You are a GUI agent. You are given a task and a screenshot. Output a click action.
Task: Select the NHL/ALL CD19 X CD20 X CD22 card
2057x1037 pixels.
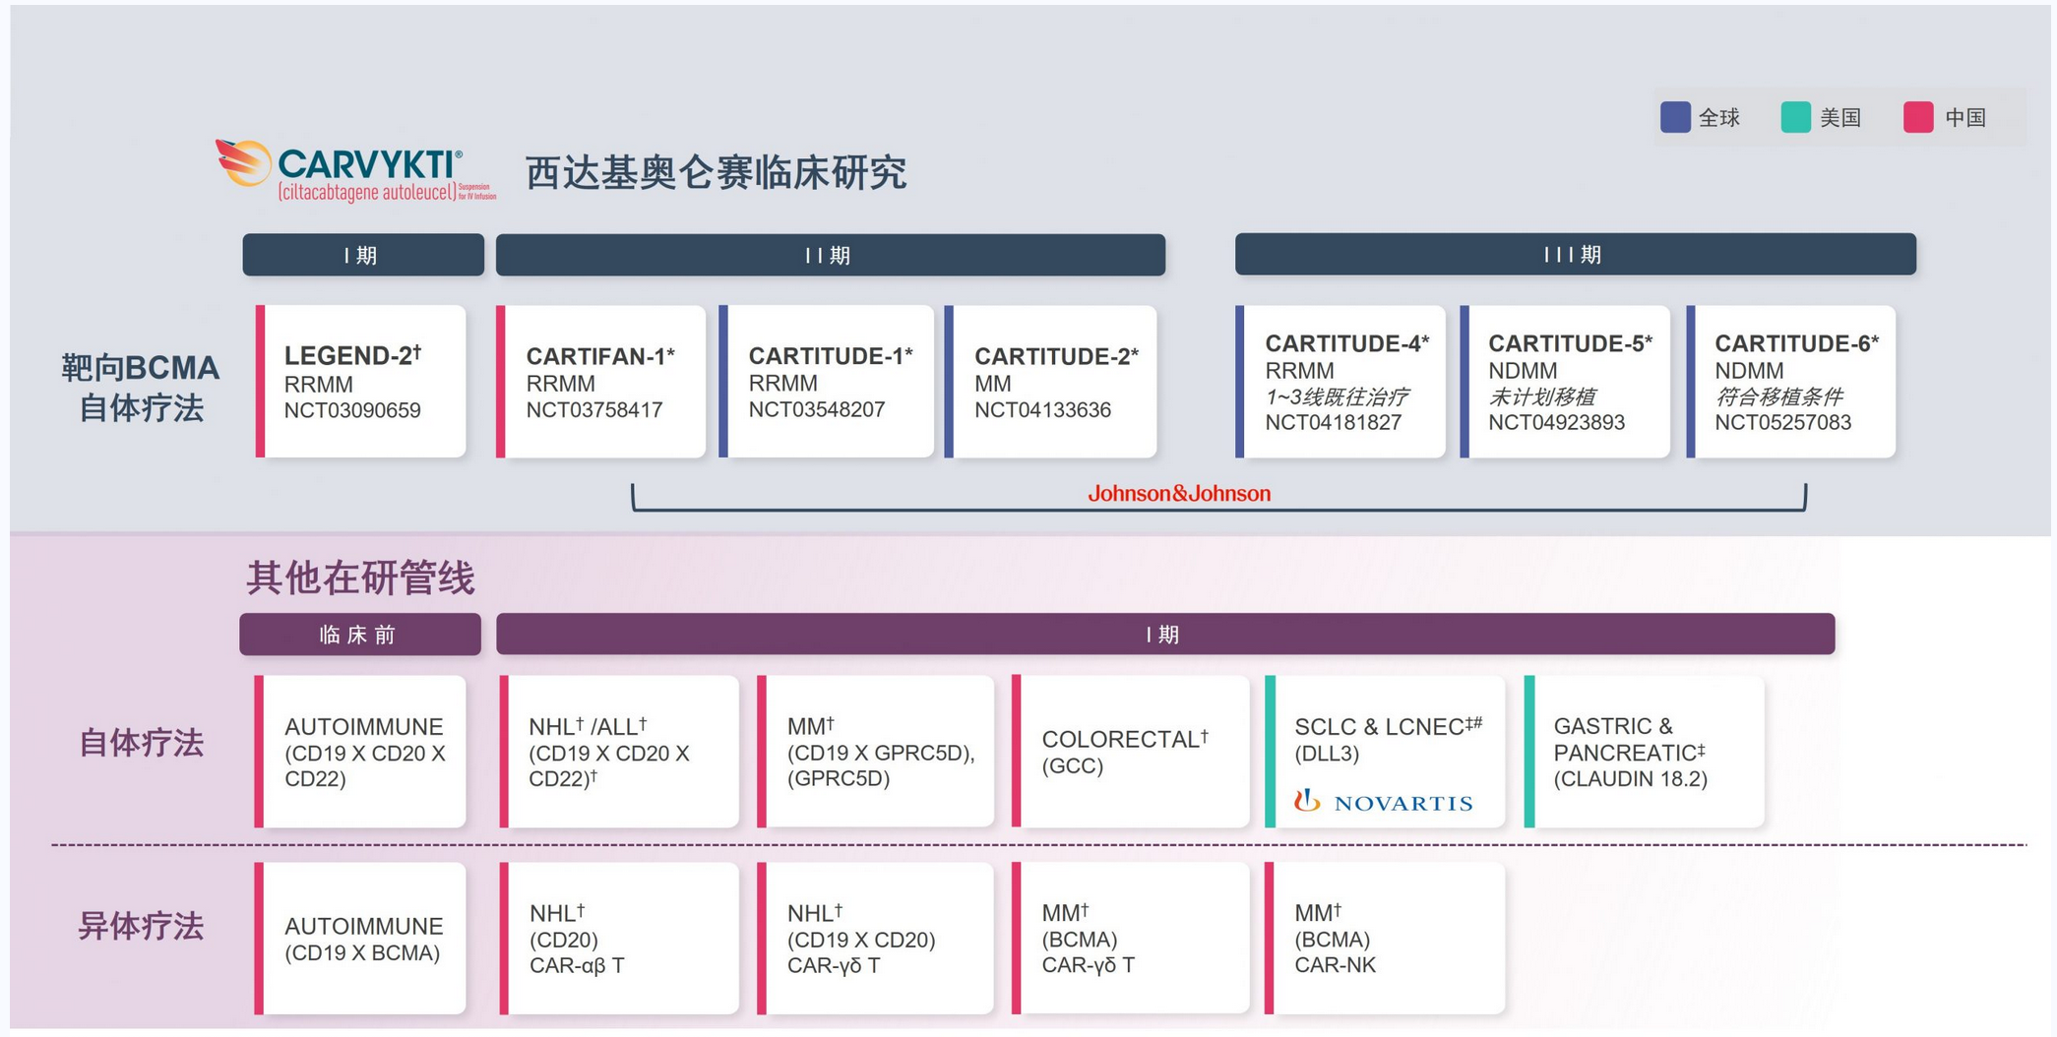click(x=619, y=752)
